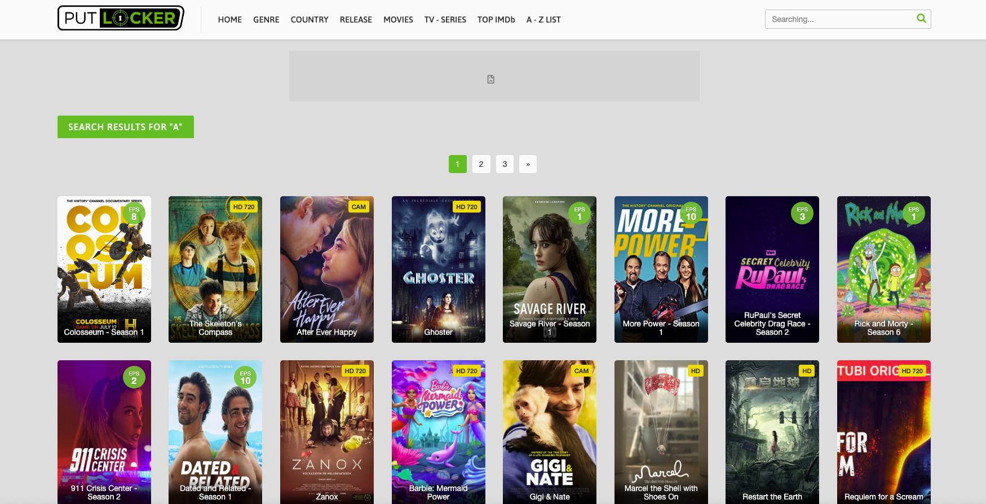
Task: Click HD 720 badge on Barbie Mermaid Power
Action: click(x=467, y=371)
